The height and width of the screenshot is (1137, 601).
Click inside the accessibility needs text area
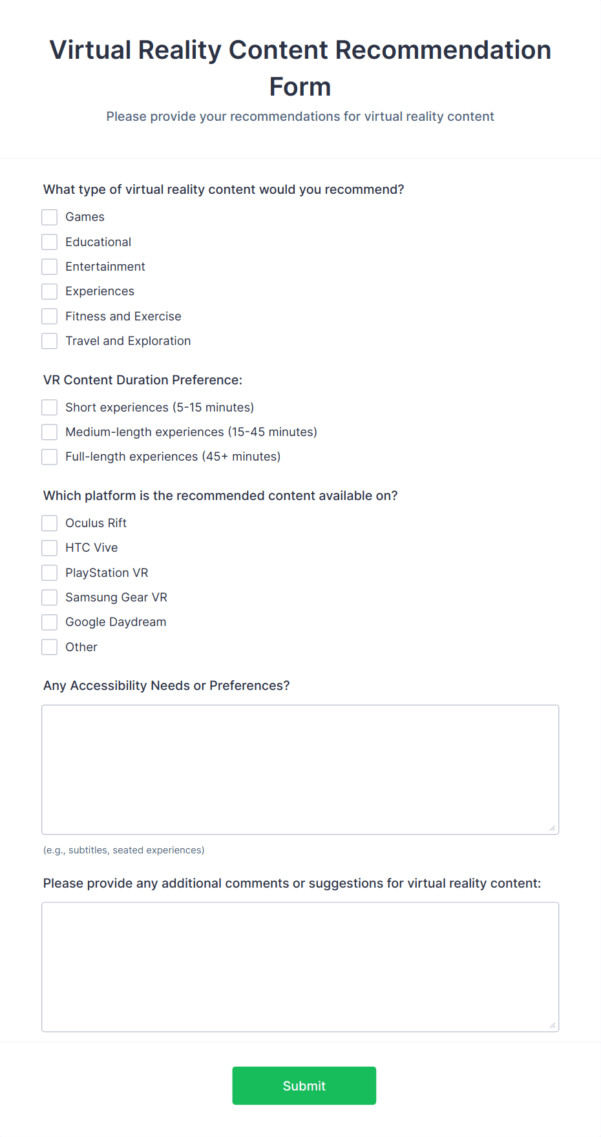click(300, 769)
